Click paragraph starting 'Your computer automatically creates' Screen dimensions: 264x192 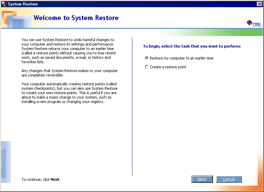click(69, 93)
